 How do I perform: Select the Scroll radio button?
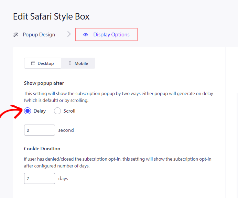click(x=57, y=111)
